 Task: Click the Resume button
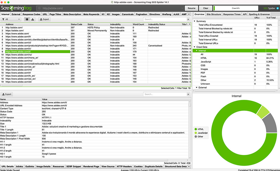click(192, 8)
